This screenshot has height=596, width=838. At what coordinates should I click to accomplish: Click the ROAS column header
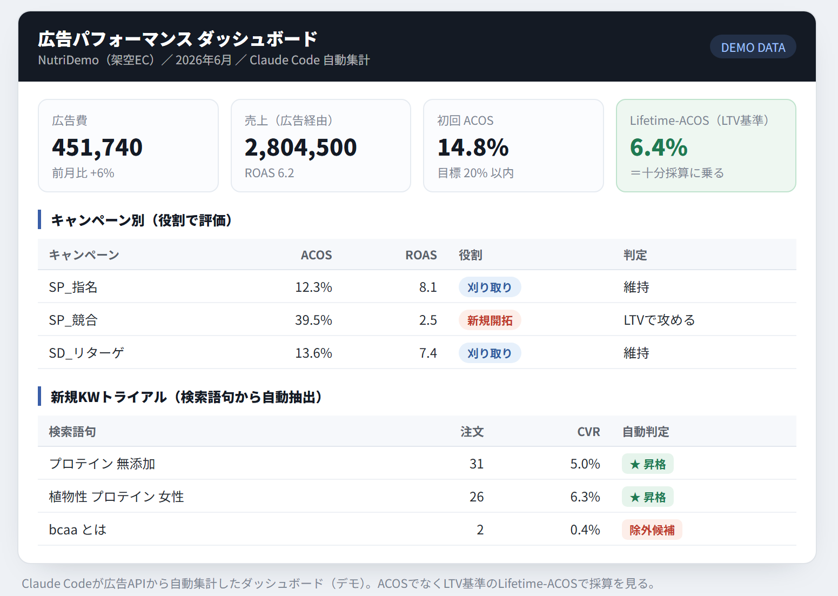[x=421, y=255]
